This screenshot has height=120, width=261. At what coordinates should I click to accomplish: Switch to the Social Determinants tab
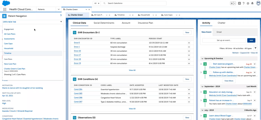[x=104, y=23]
